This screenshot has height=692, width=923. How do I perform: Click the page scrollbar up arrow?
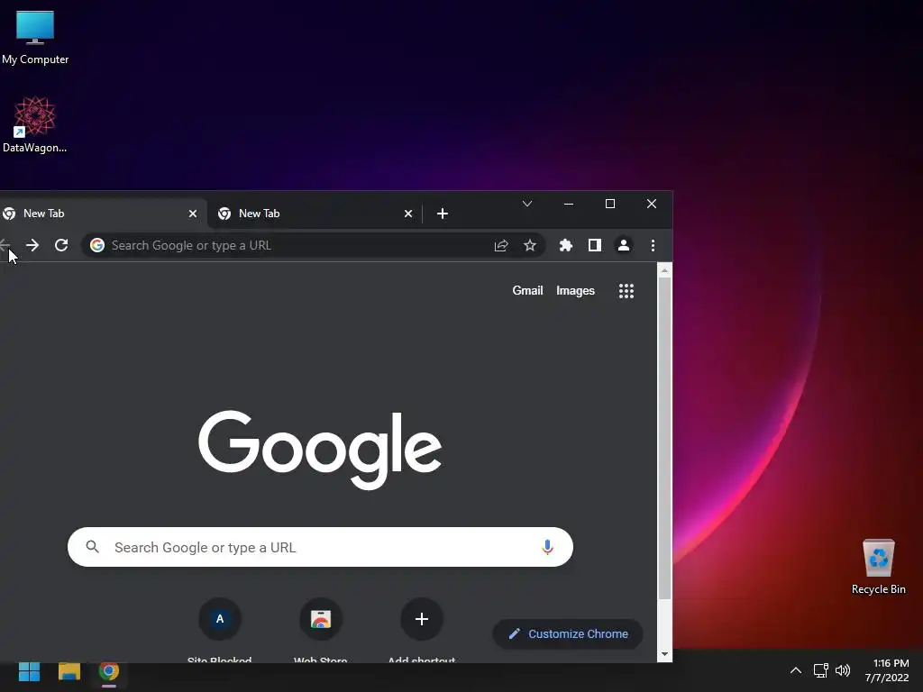pyautogui.click(x=664, y=270)
